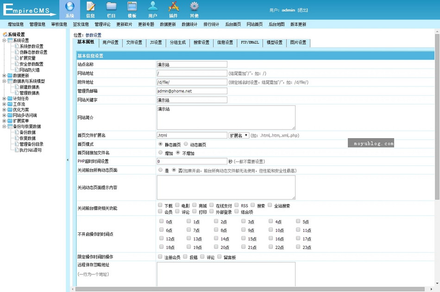The width and height of the screenshot is (440, 292).
Task: Expand the 计划任务 tree node
Action: 4,98
